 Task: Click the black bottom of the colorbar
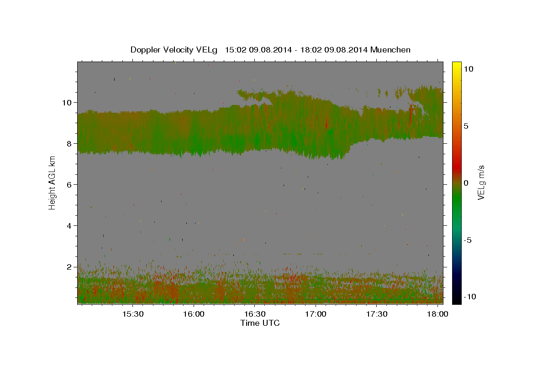click(x=457, y=299)
